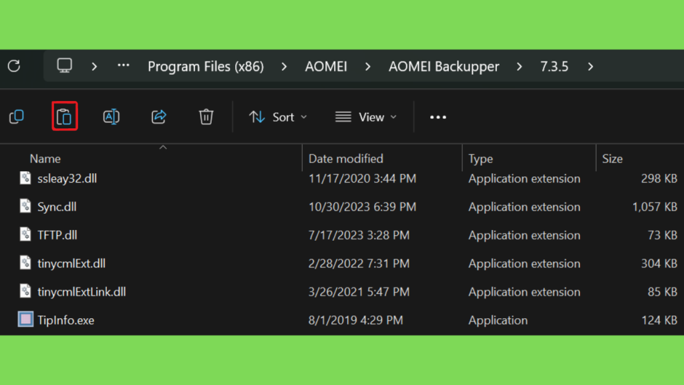Sort by Date modified column header
This screenshot has width=684, height=385.
[346, 158]
